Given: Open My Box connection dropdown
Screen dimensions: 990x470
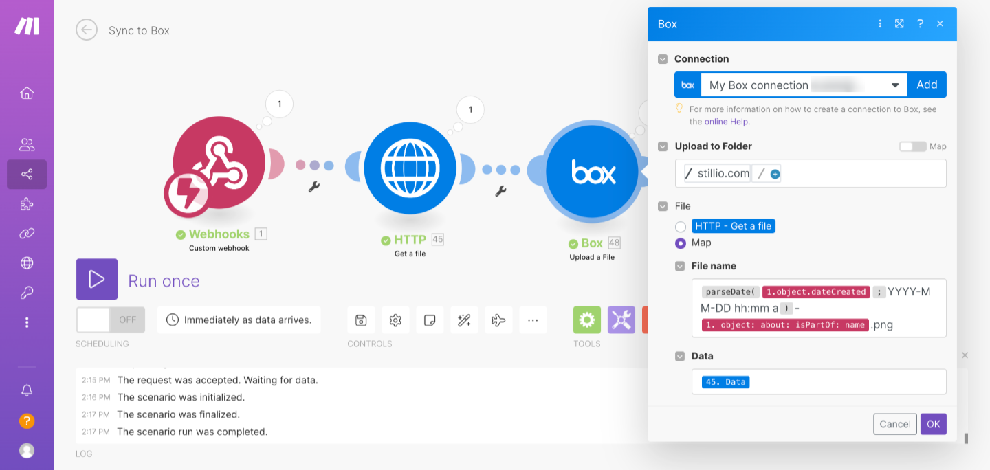Looking at the screenshot, I should (804, 85).
